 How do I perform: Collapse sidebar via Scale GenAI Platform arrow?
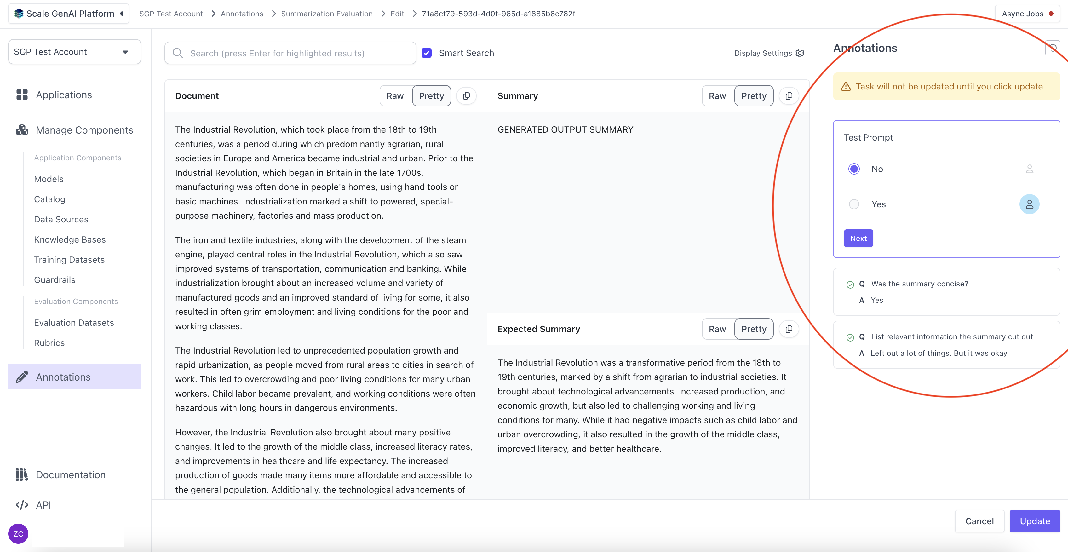pos(122,14)
